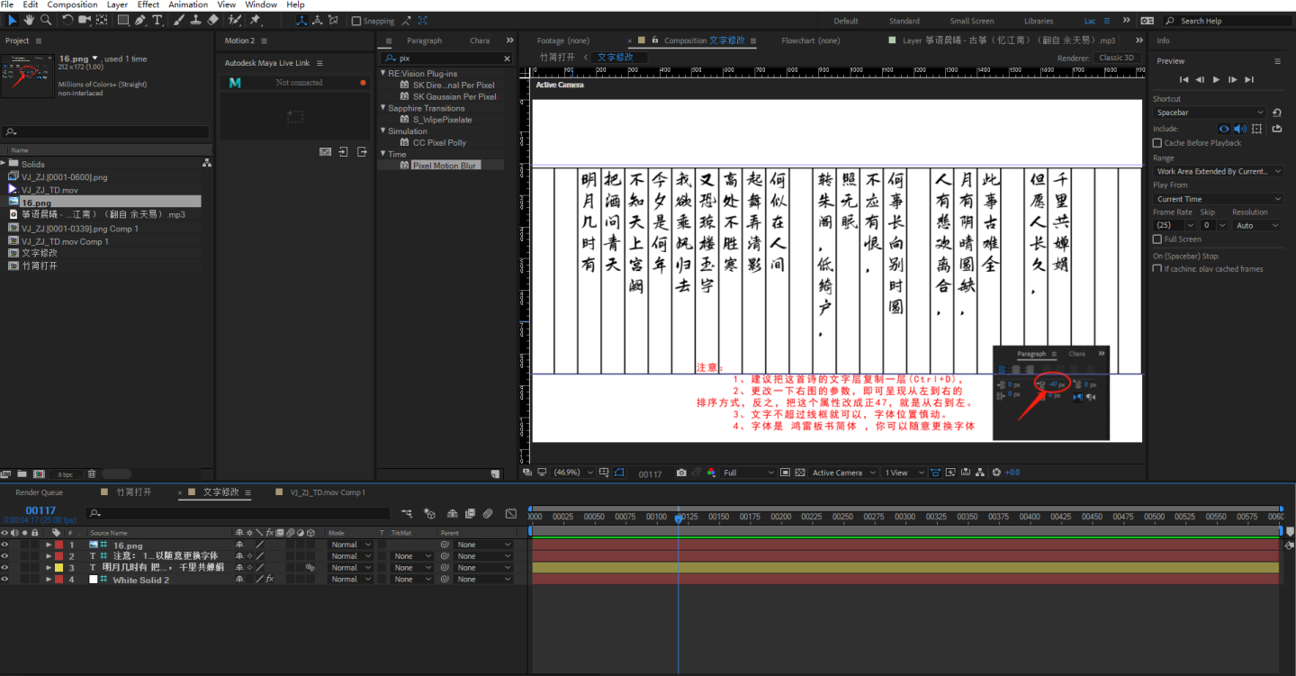Switch to the Libraries workspace
Image resolution: width=1296 pixels, height=676 pixels.
[1039, 21]
